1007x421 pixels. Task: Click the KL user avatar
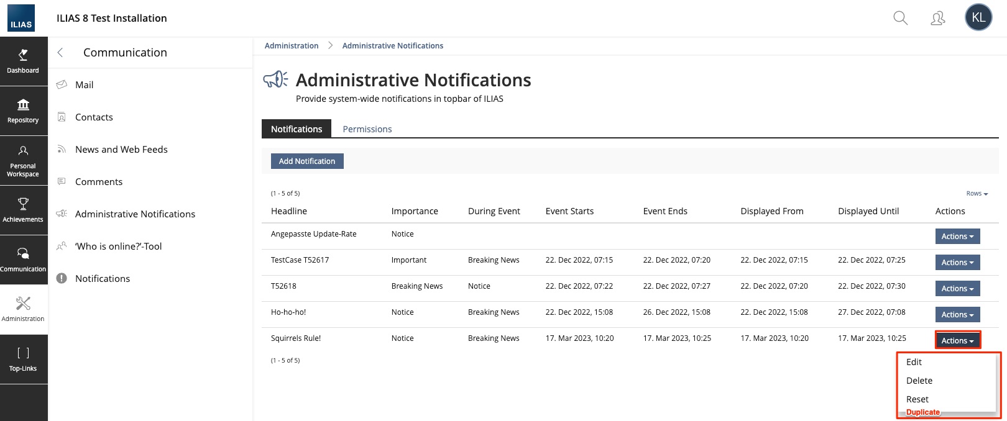pos(978,17)
